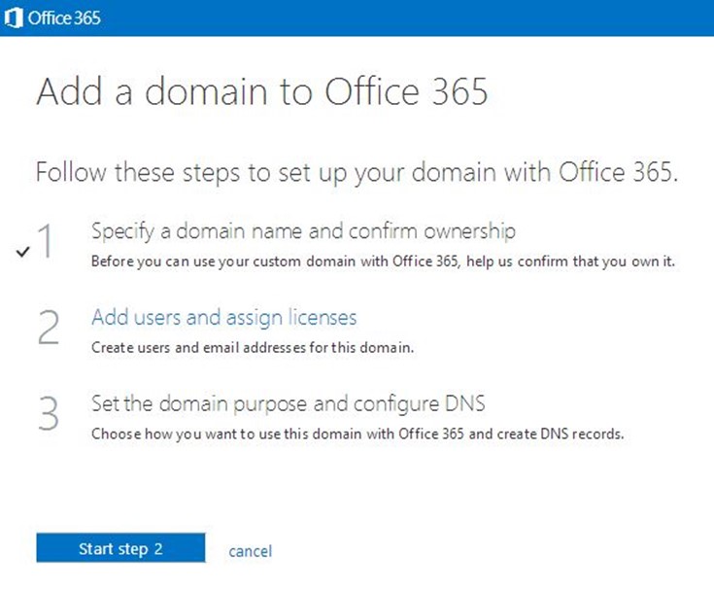
Task: Click the confirm ownership description text
Action: [x=382, y=261]
